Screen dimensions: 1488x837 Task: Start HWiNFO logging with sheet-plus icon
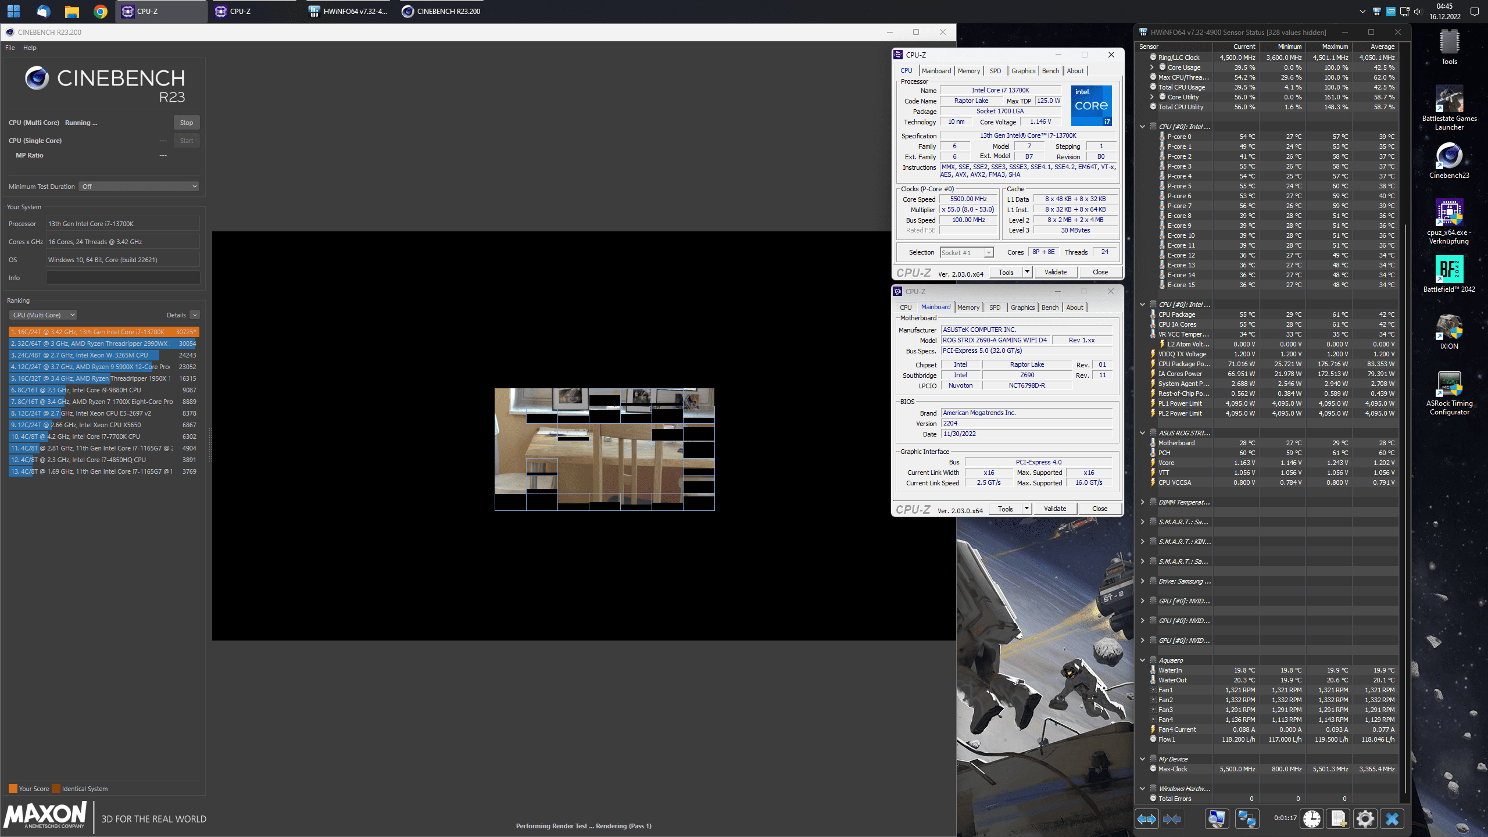click(1338, 819)
